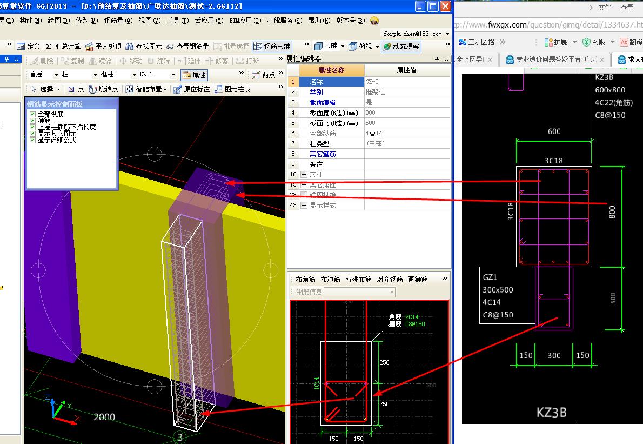Open the 三维 view dropdown arrow
The image size is (643, 444).
click(343, 47)
